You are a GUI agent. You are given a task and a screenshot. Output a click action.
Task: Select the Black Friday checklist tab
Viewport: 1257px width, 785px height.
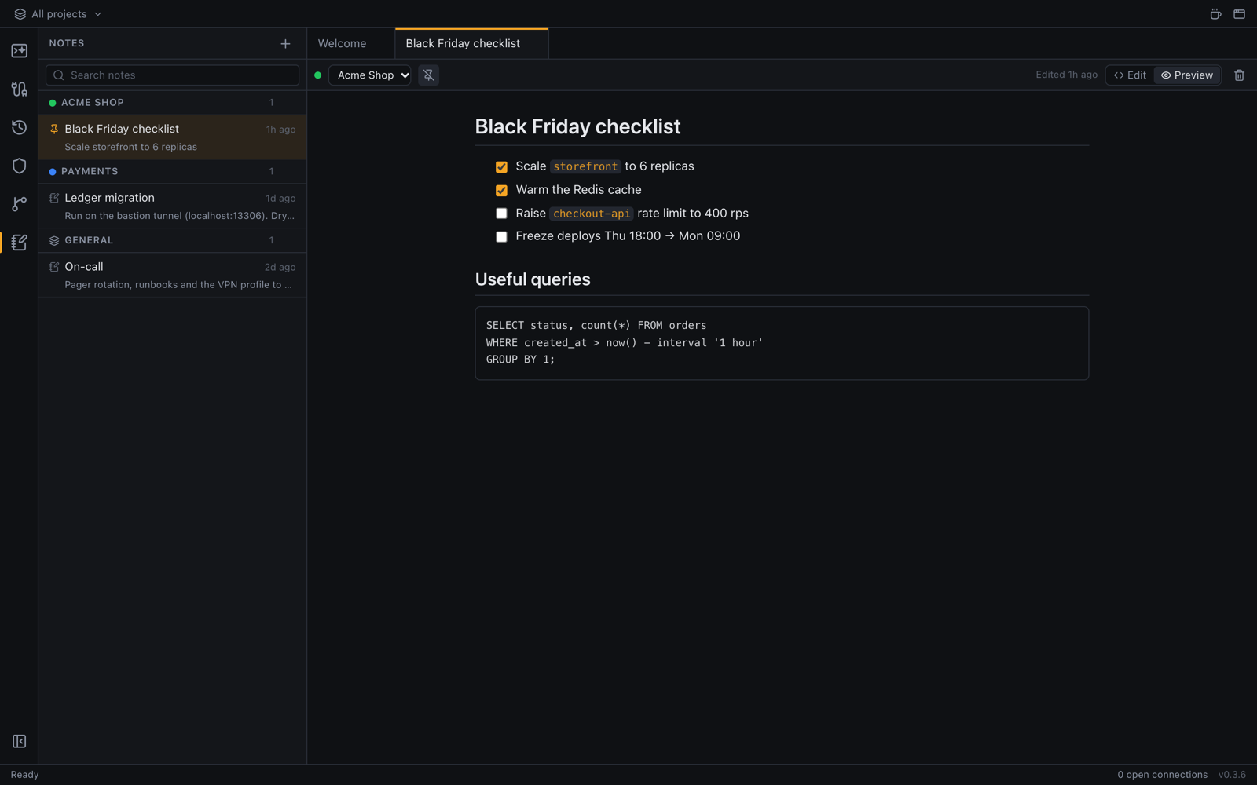tap(471, 44)
